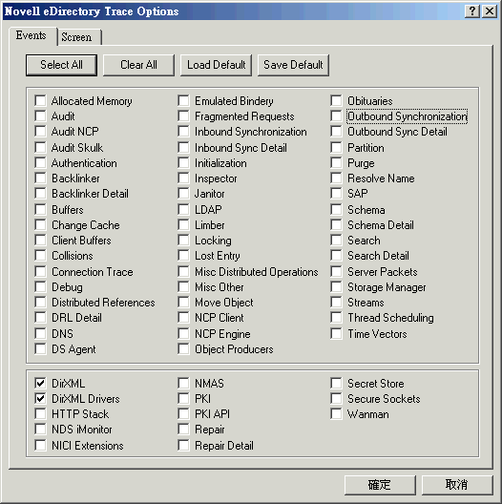This screenshot has height=504, width=502.
Task: Tick the Misc Other checkbox
Action: (x=183, y=286)
